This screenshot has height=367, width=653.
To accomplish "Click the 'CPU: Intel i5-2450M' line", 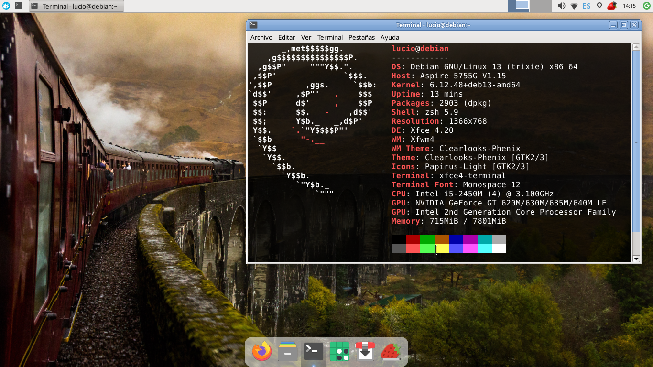I will [473, 194].
